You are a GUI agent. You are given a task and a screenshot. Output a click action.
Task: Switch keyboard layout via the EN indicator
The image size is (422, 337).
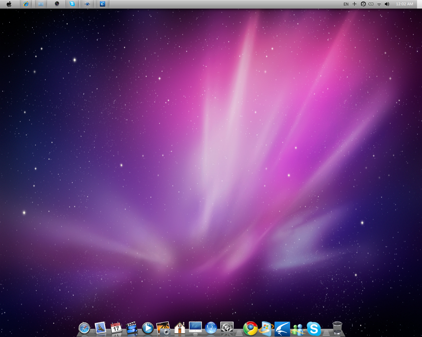[x=346, y=4]
